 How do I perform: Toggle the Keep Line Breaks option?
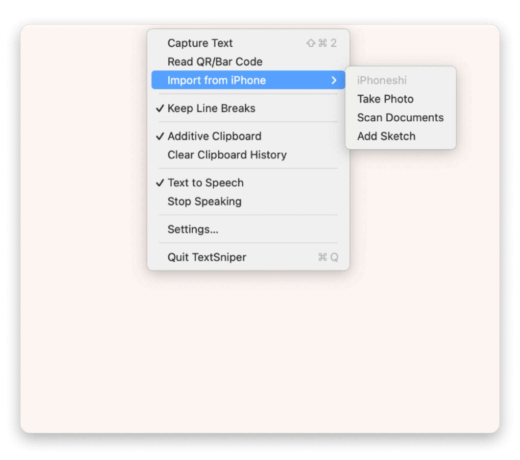pos(211,108)
